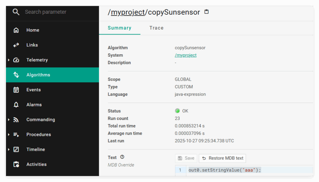Copy algorithm name with clipboard icon
The height and width of the screenshot is (182, 319).
pos(206,12)
